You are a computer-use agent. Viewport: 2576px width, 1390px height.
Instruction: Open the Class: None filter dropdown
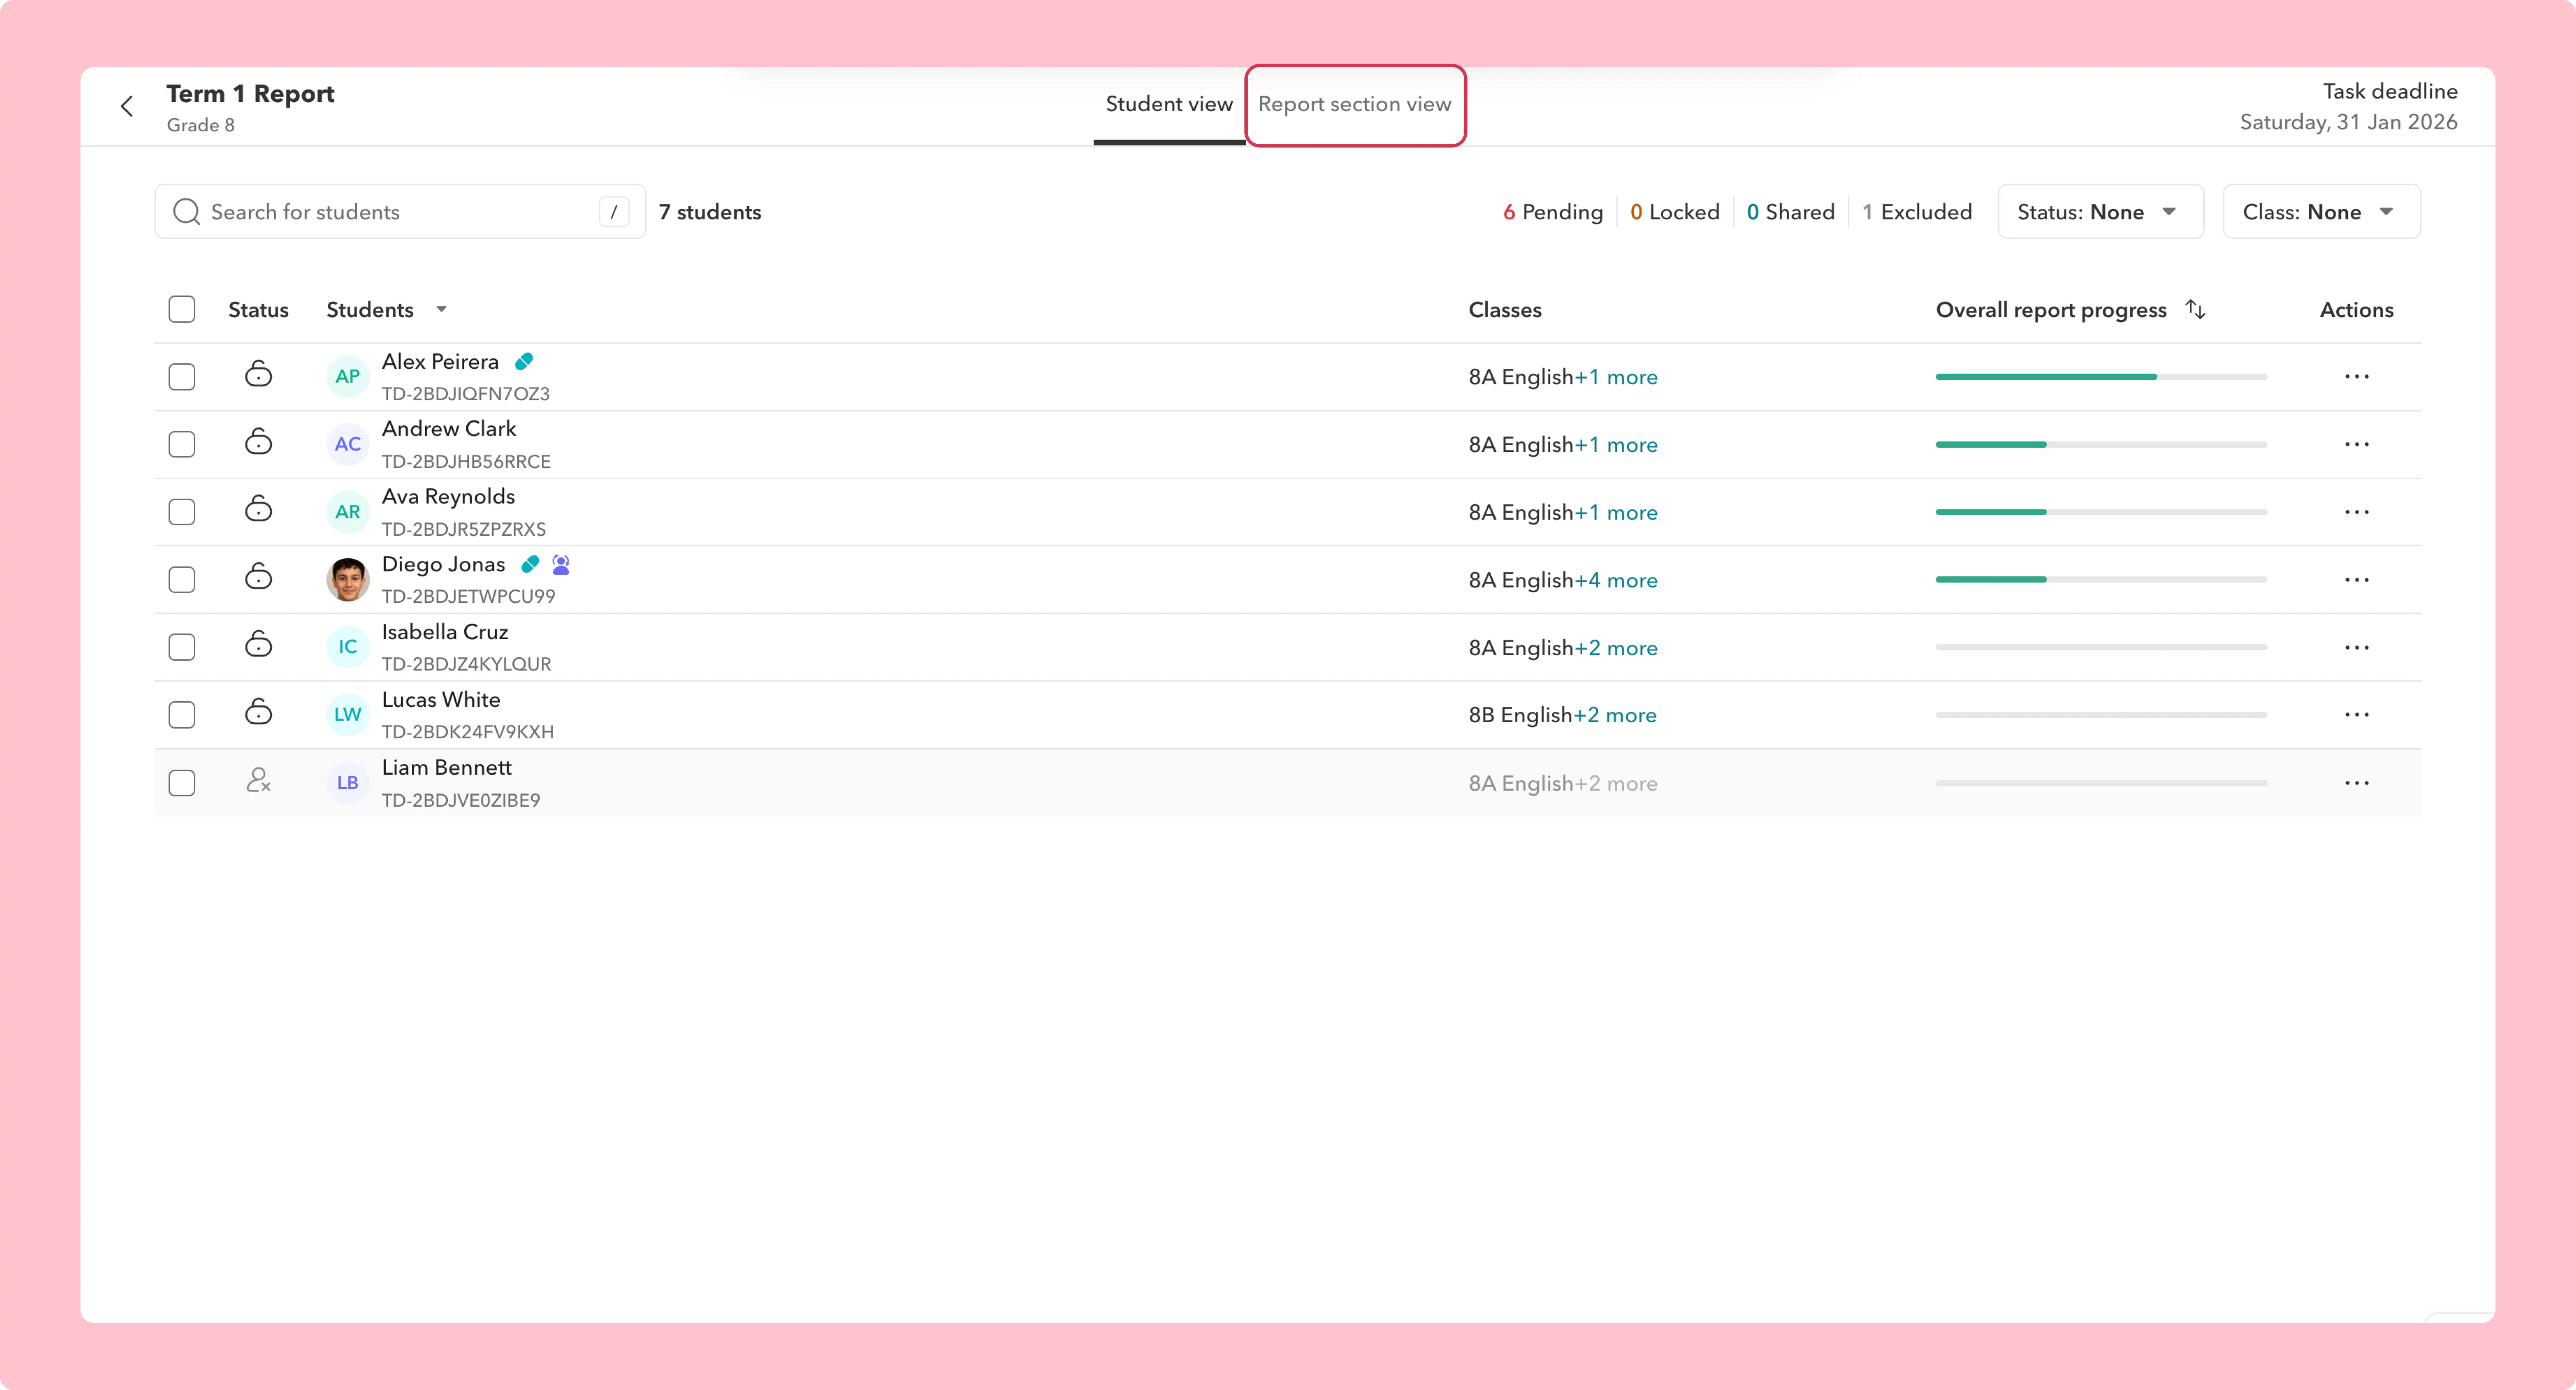pyautogui.click(x=2321, y=212)
